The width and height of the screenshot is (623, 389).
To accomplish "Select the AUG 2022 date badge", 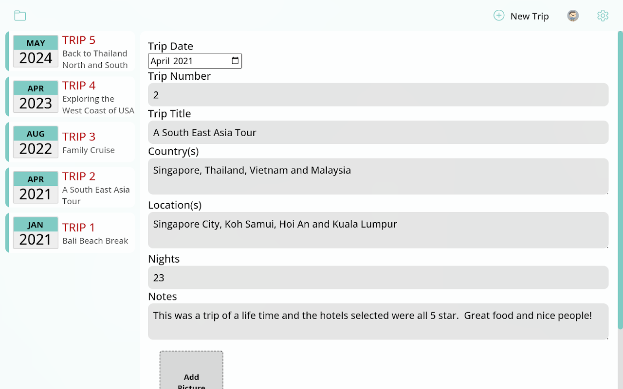I will tap(36, 142).
